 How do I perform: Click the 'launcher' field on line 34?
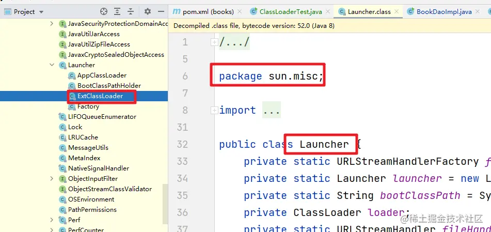pos(417,178)
